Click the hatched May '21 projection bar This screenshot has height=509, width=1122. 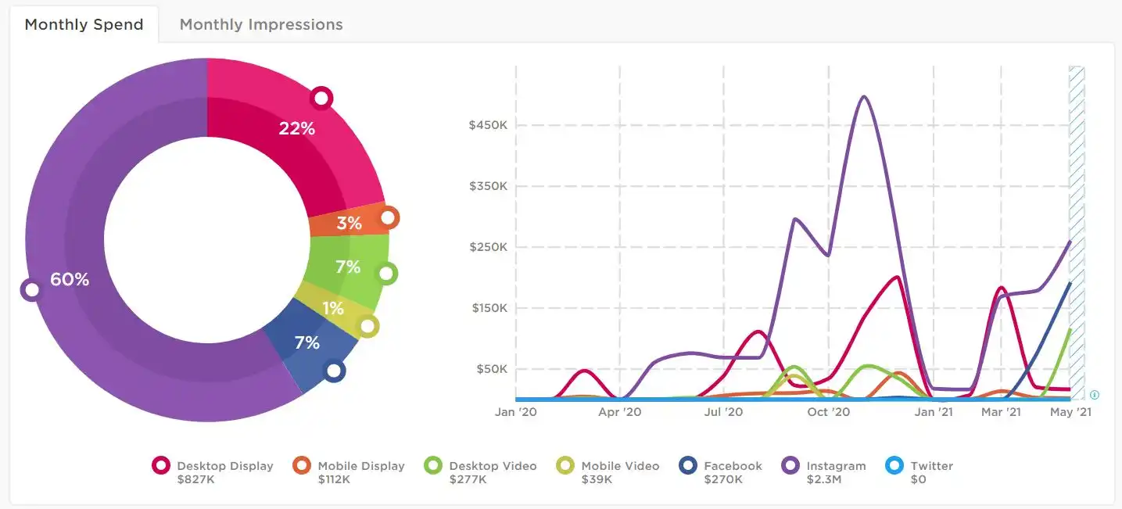(x=1077, y=233)
